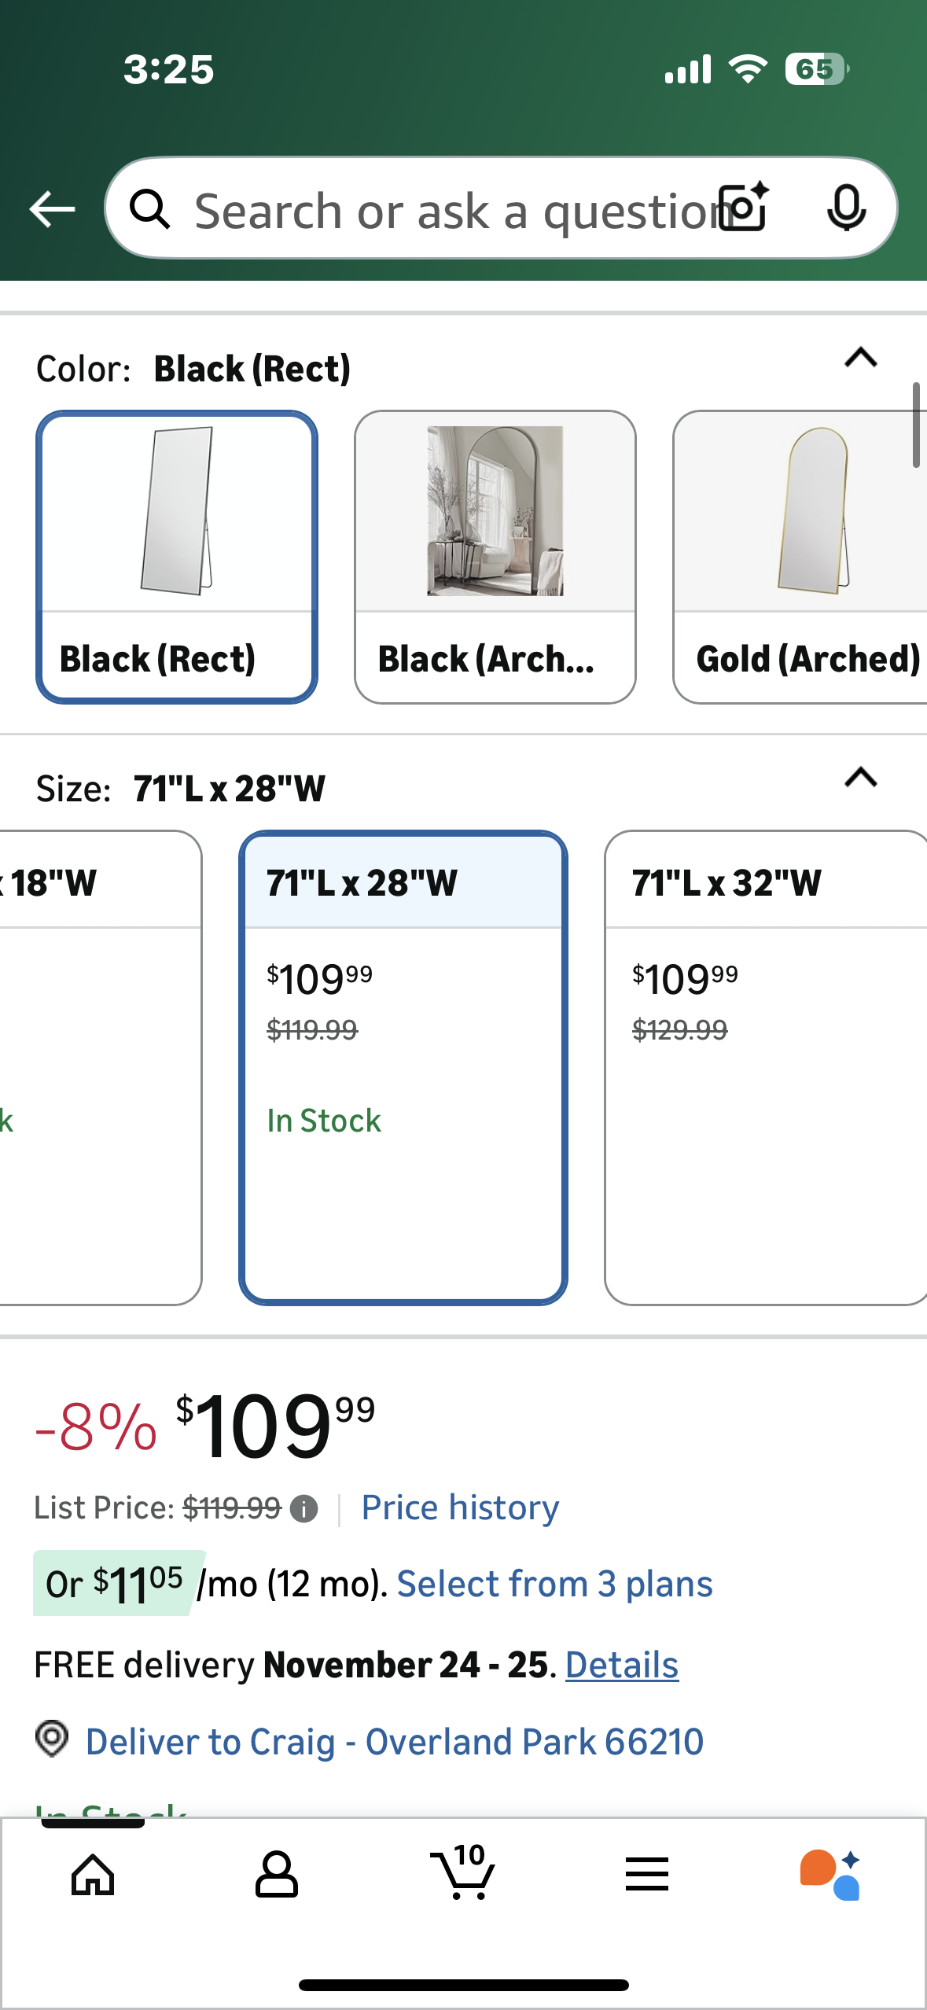927x2010 pixels.
Task: Open the Price history link
Action: pos(460,1507)
